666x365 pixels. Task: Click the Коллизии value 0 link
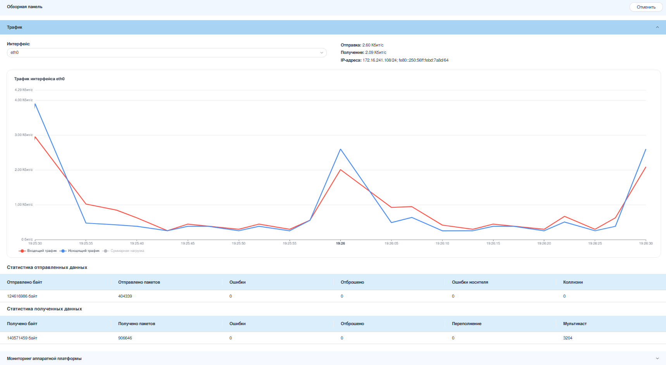564,296
